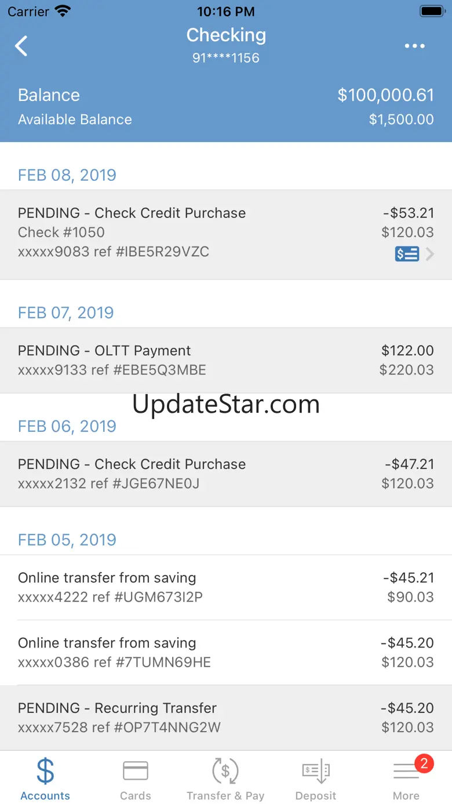Switch to the Cards tab label
This screenshot has height=804, width=452.
click(x=136, y=796)
